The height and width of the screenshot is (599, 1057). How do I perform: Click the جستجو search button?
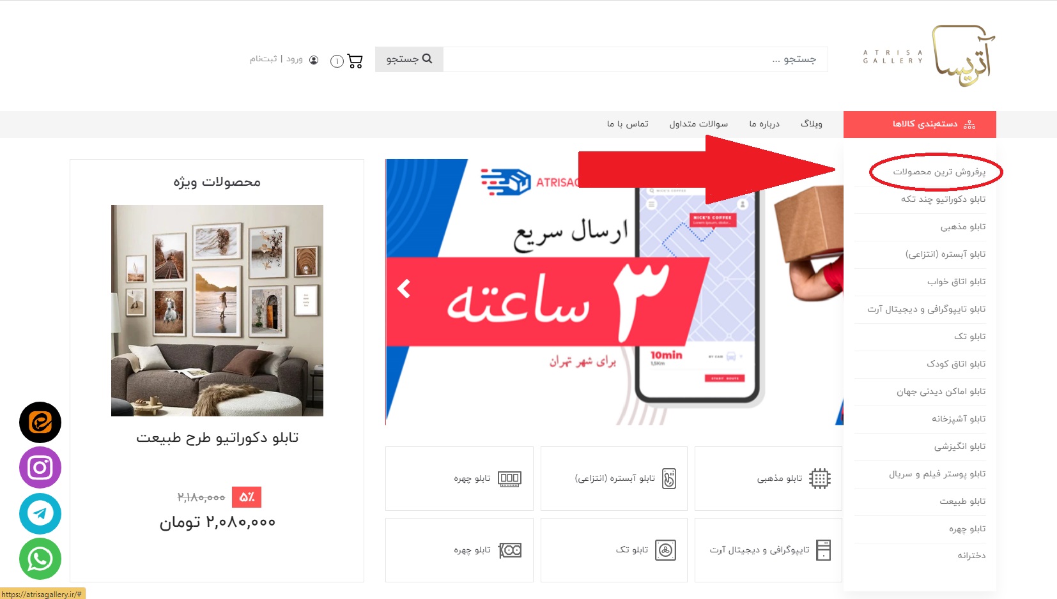409,59
